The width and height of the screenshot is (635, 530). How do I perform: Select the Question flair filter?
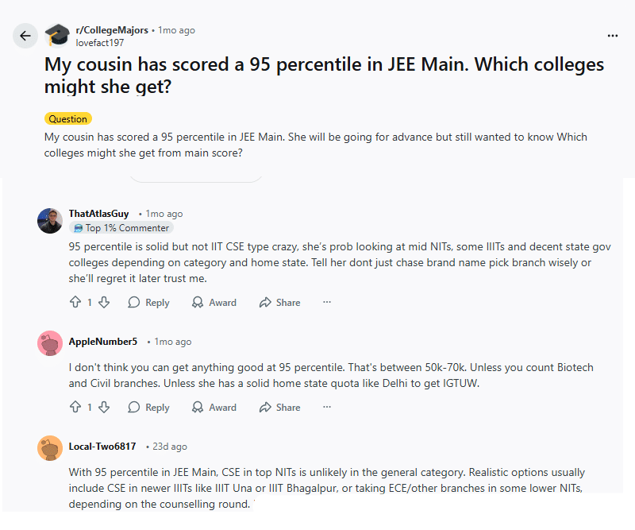tap(67, 118)
